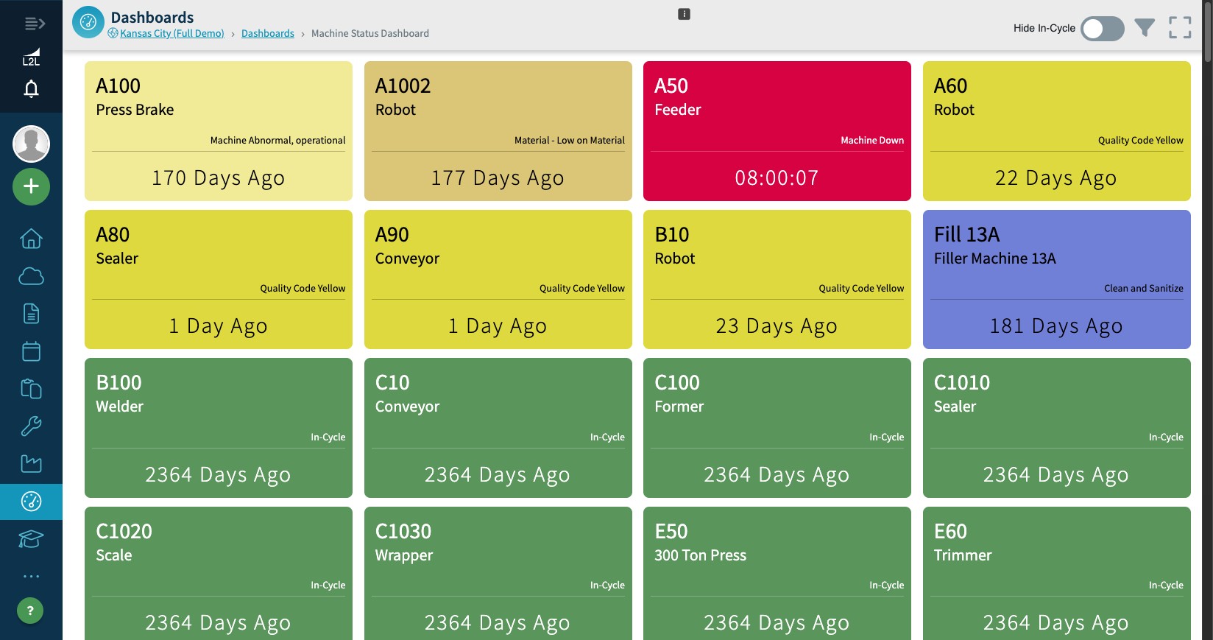1213x640 pixels.
Task: Enter fullscreen mode with the expand icon
Action: point(1180,28)
